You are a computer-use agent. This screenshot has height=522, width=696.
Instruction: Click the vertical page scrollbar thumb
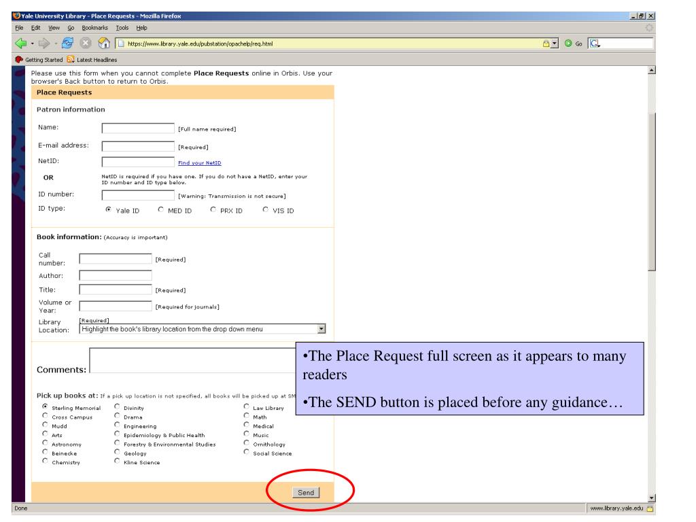click(652, 190)
